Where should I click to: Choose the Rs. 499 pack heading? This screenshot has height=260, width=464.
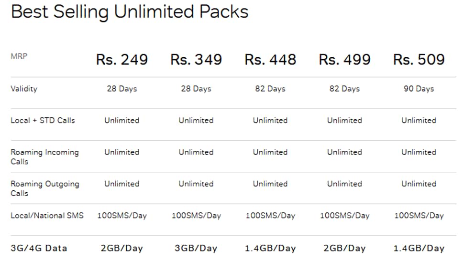[x=345, y=60]
